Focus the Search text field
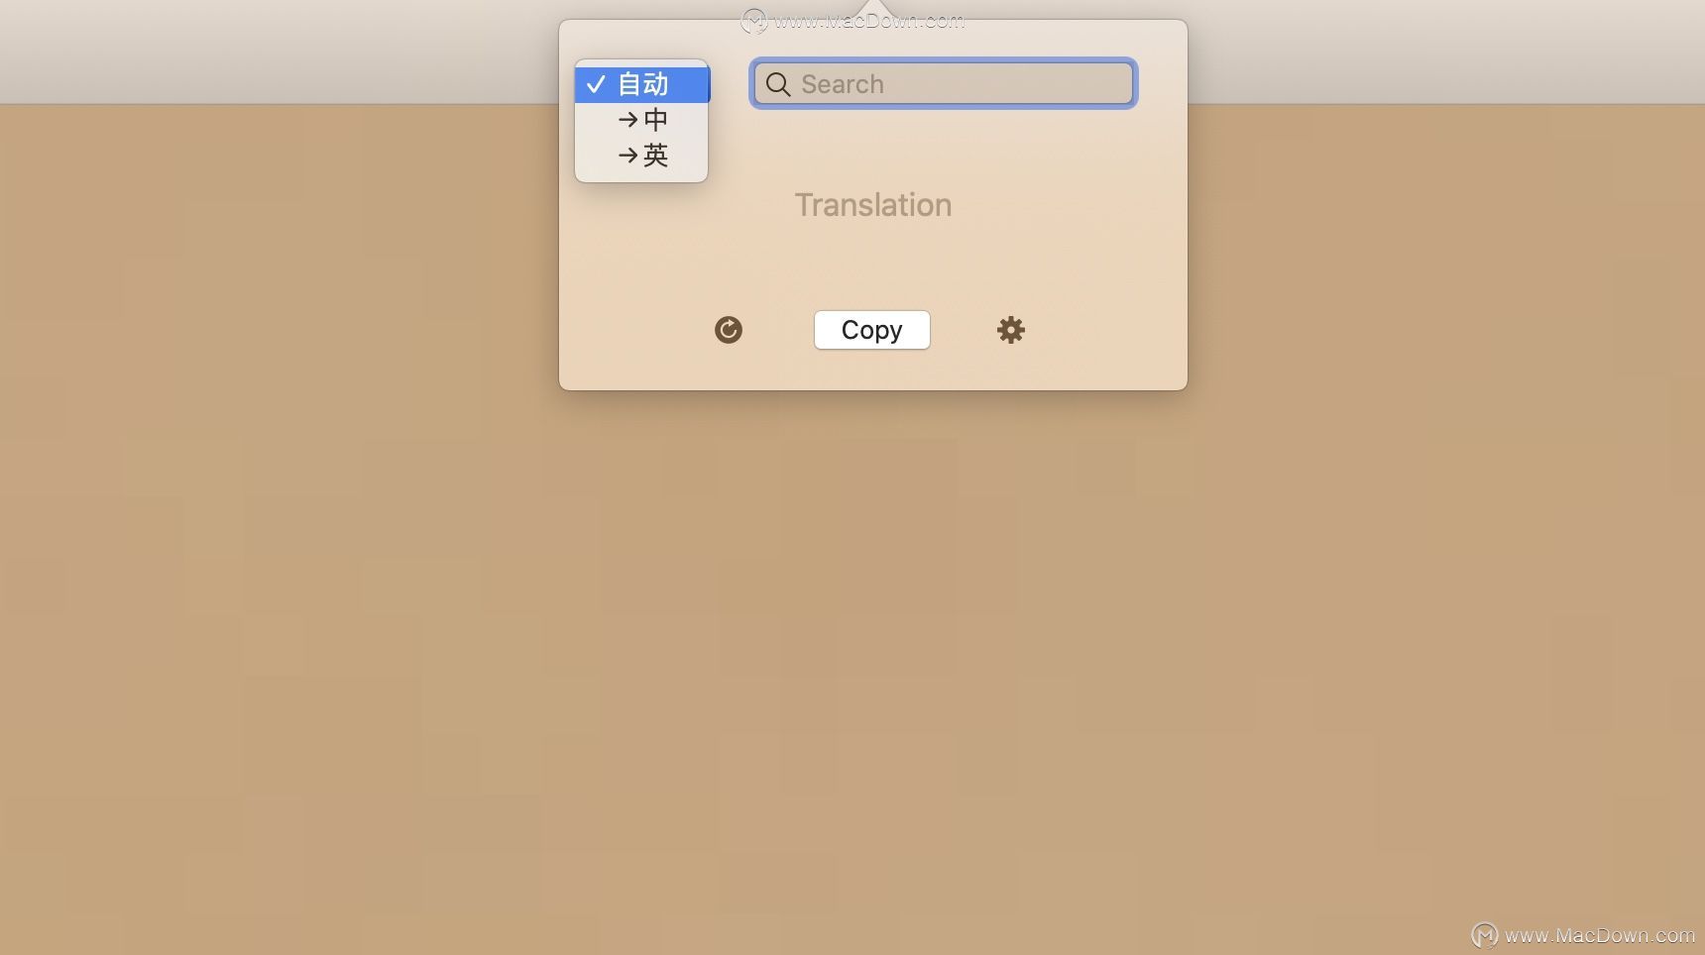The height and width of the screenshot is (955, 1705). [943, 84]
